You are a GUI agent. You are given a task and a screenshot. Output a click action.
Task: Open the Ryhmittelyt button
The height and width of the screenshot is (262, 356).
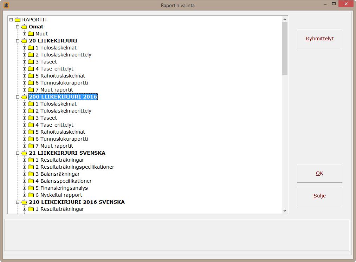click(319, 39)
